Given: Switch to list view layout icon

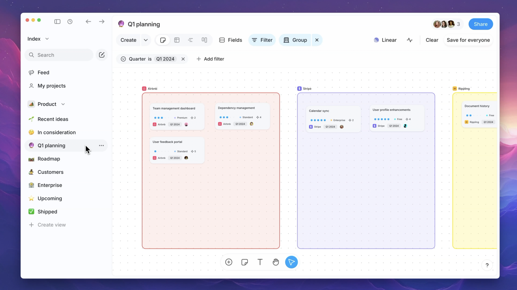Looking at the screenshot, I should 190,40.
